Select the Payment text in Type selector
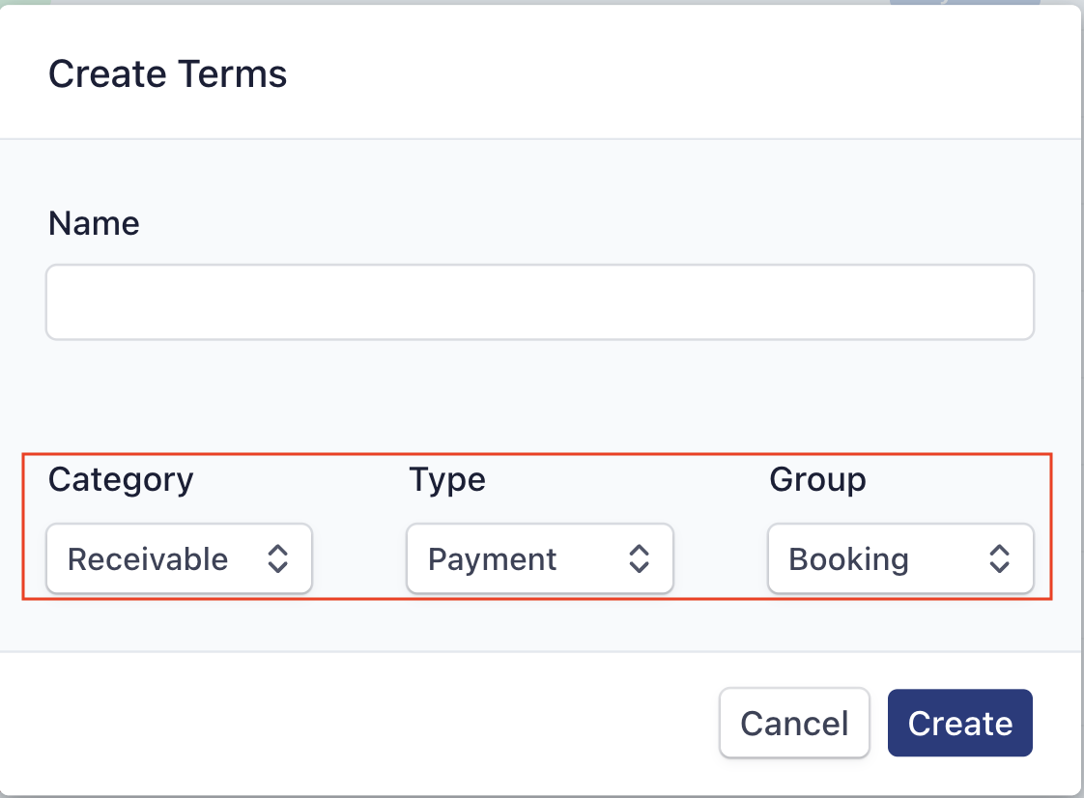 [x=493, y=559]
